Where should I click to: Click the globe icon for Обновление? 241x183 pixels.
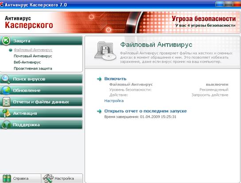point(6,90)
